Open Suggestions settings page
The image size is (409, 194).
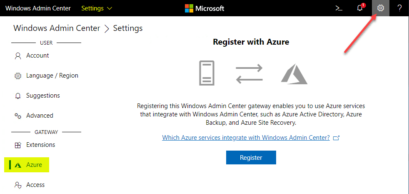coord(43,96)
